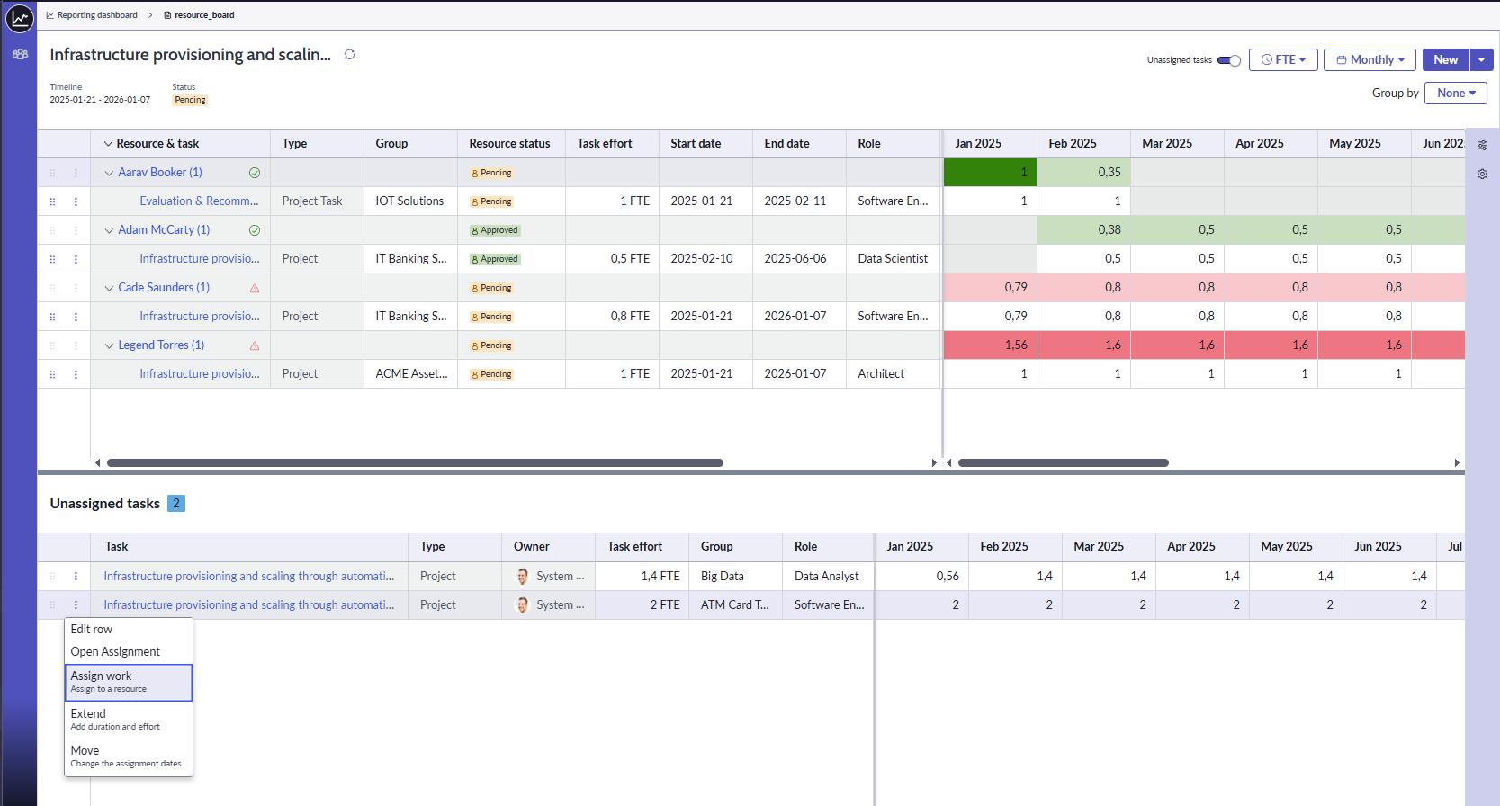Click the resource table horizontal scrollbar
1500x806 pixels.
415,463
